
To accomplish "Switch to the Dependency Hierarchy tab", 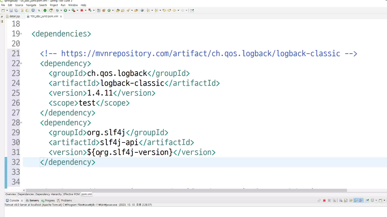I will point(49,194).
